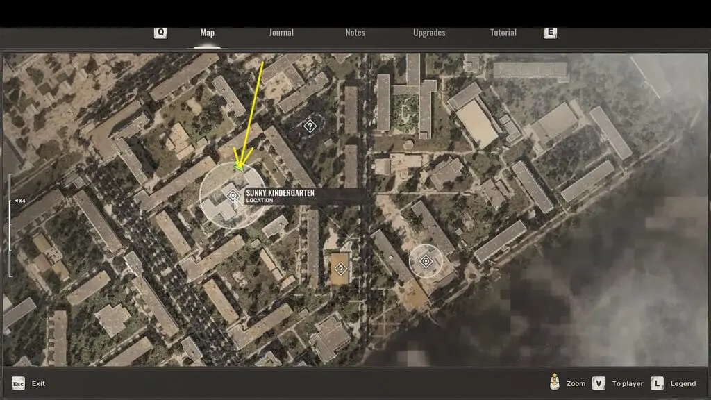Screen dimensions: 711x400
Task: Select the question mark marker on orange building
Action: (340, 268)
